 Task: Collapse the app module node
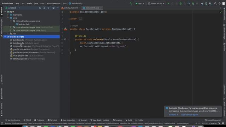5,12
